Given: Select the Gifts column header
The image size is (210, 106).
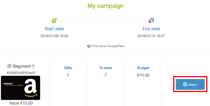Looking at the screenshot, I should 68,68.
